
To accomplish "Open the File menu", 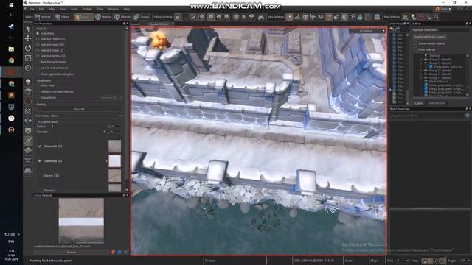I will [x=32, y=9].
